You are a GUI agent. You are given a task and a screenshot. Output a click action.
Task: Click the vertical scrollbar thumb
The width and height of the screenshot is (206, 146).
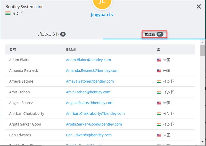click(x=202, y=50)
